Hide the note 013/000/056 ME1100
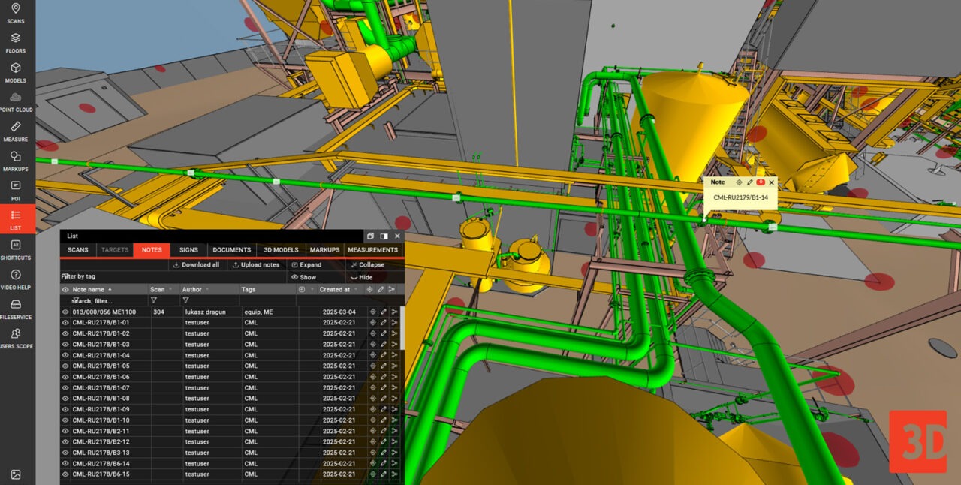The height and width of the screenshot is (485, 961). tap(66, 311)
